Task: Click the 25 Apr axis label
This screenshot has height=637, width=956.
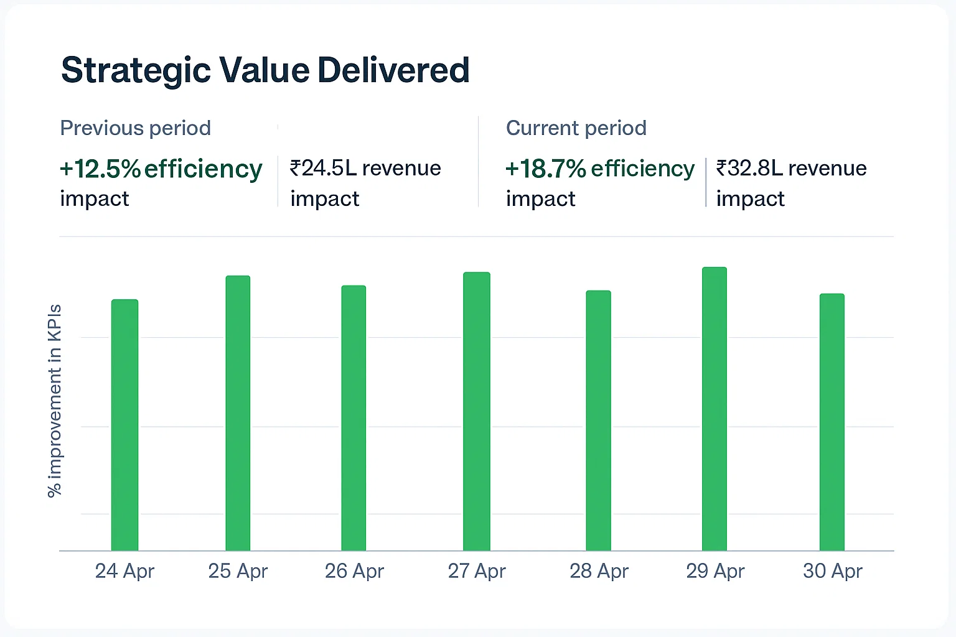Action: tap(238, 571)
